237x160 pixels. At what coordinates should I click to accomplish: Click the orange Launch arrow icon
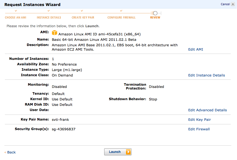coord(128,152)
